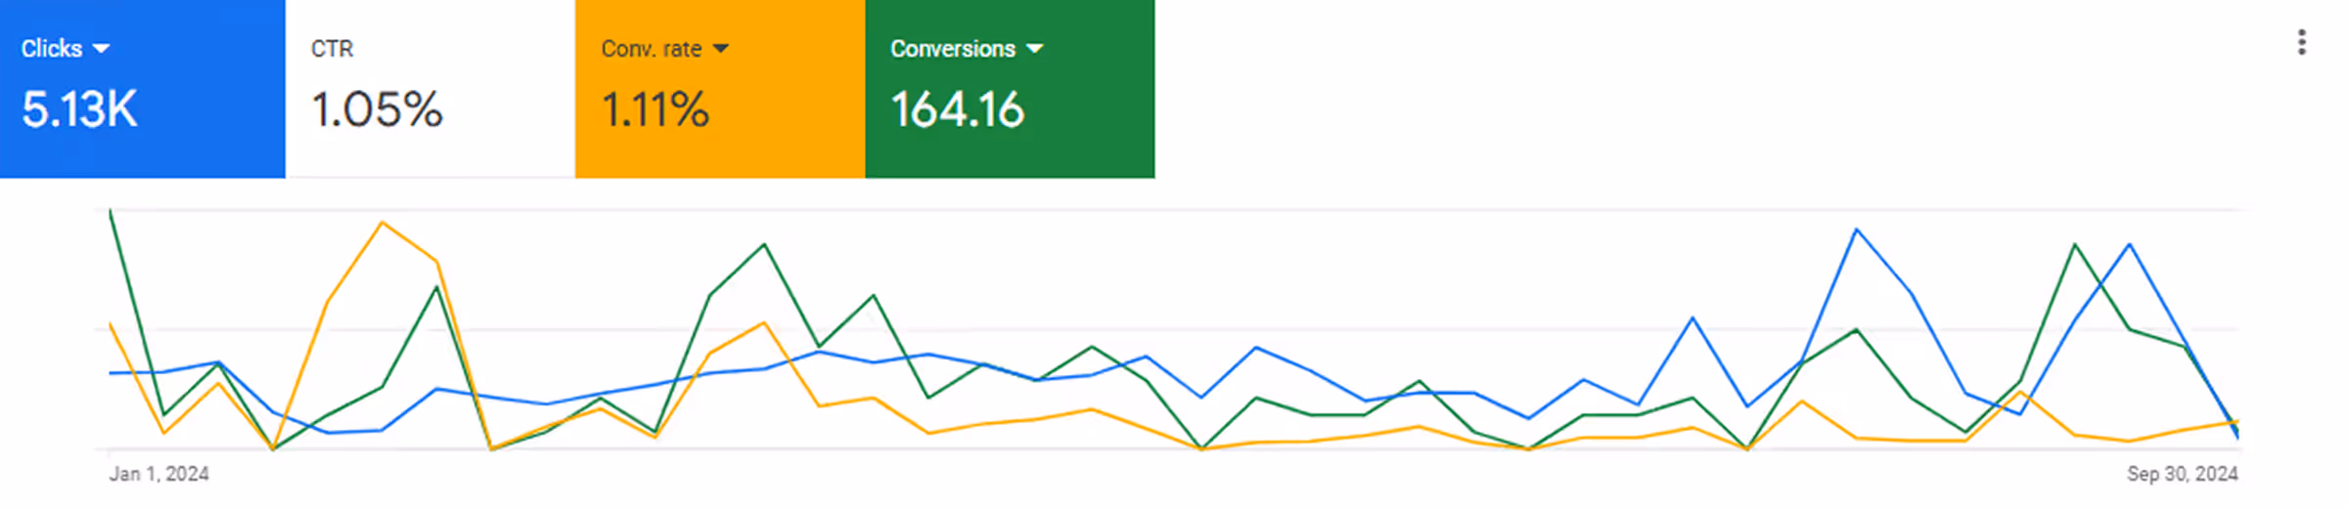Open the Conversions metric dropdown arrow
Screen dimensions: 2348x508
click(1034, 48)
